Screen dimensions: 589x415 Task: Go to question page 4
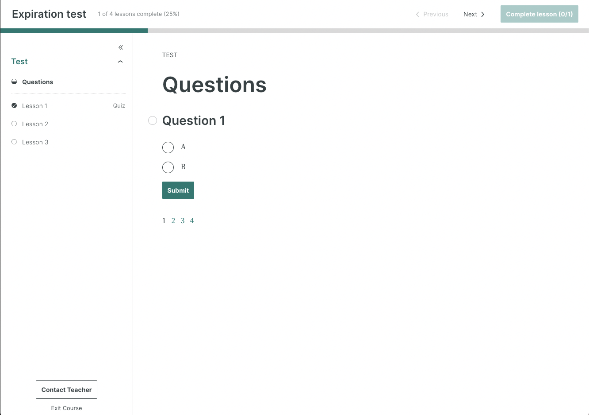tap(192, 221)
